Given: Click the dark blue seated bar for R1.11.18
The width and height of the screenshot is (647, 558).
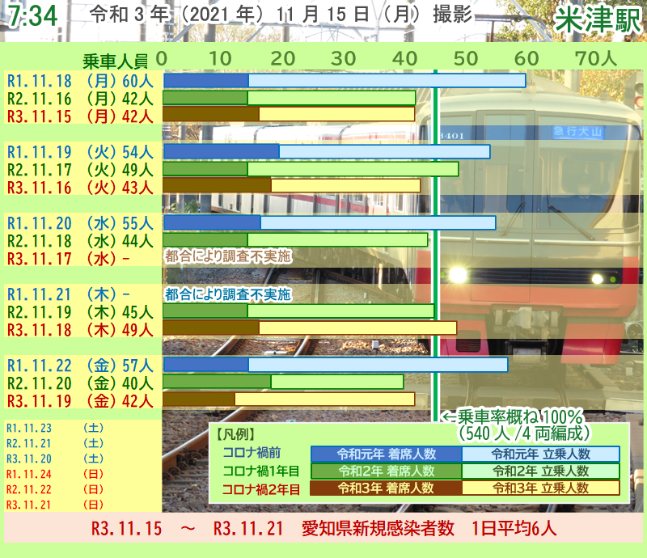Looking at the screenshot, I should click(x=206, y=81).
